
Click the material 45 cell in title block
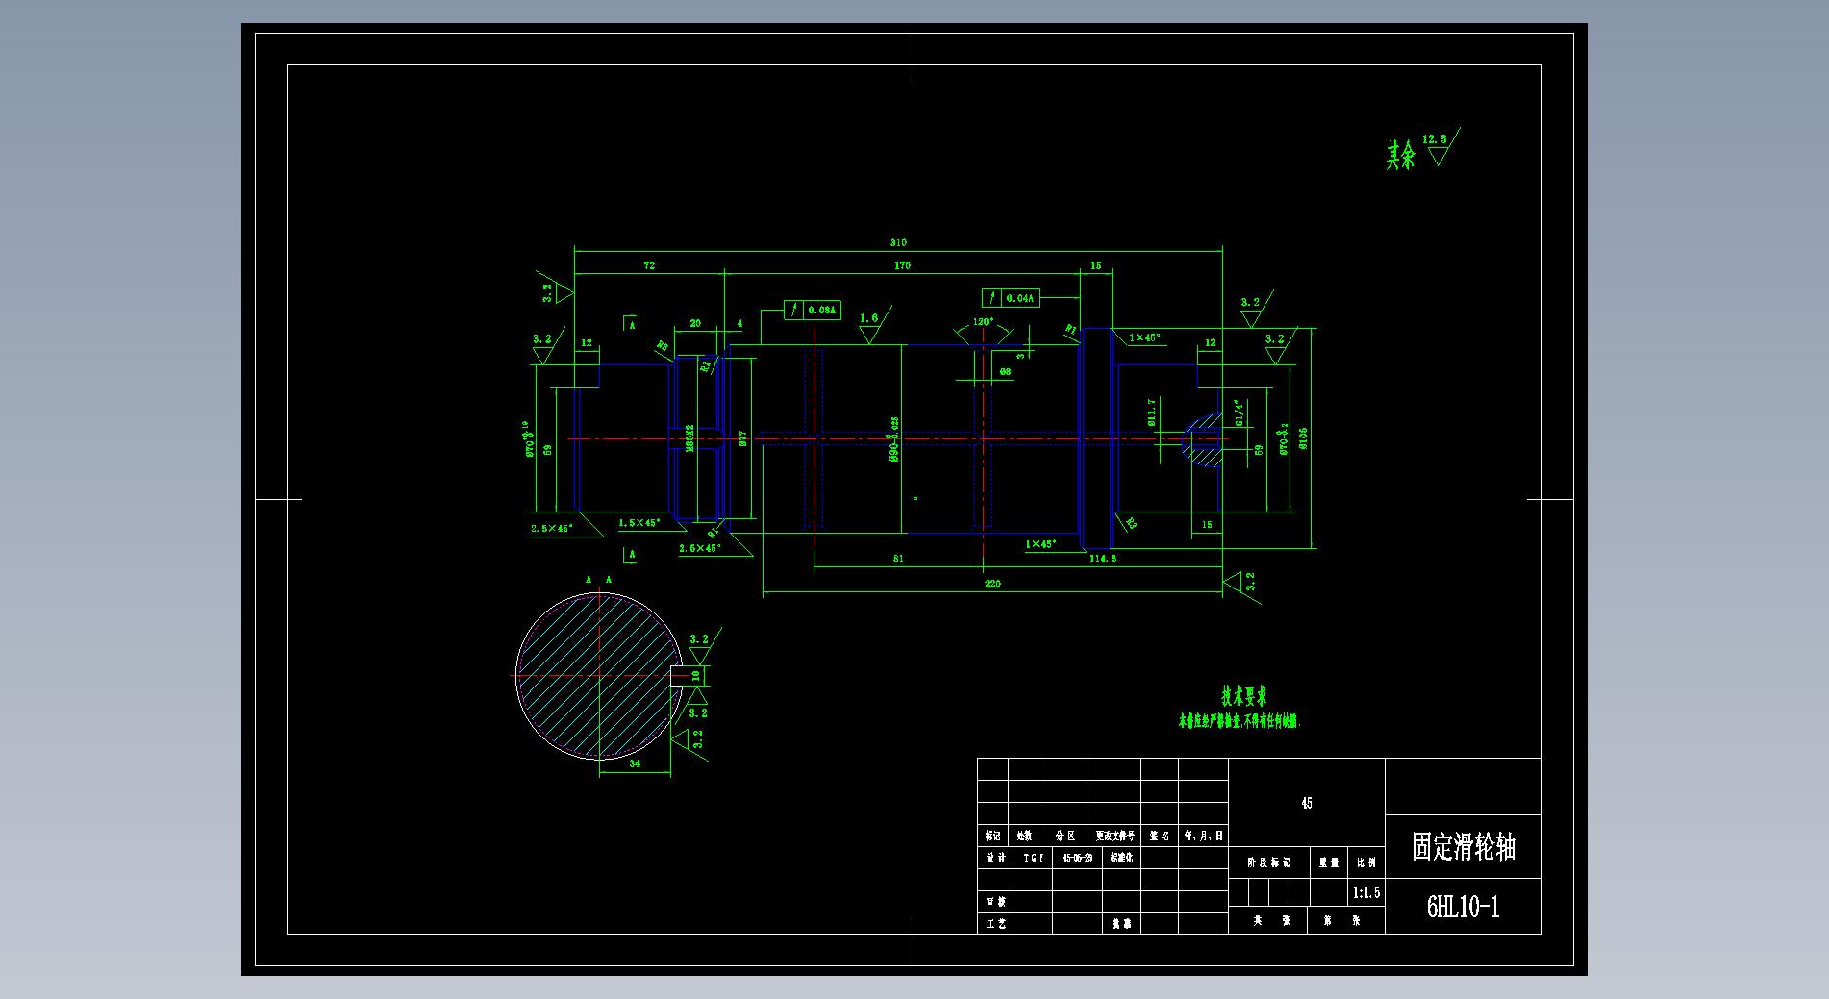[1306, 803]
